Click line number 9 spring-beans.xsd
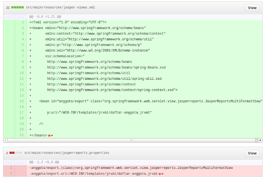266x179 pixels. [x=23, y=68]
